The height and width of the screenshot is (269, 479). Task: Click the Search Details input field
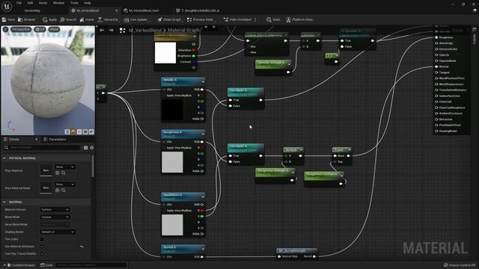pyautogui.click(x=42, y=148)
